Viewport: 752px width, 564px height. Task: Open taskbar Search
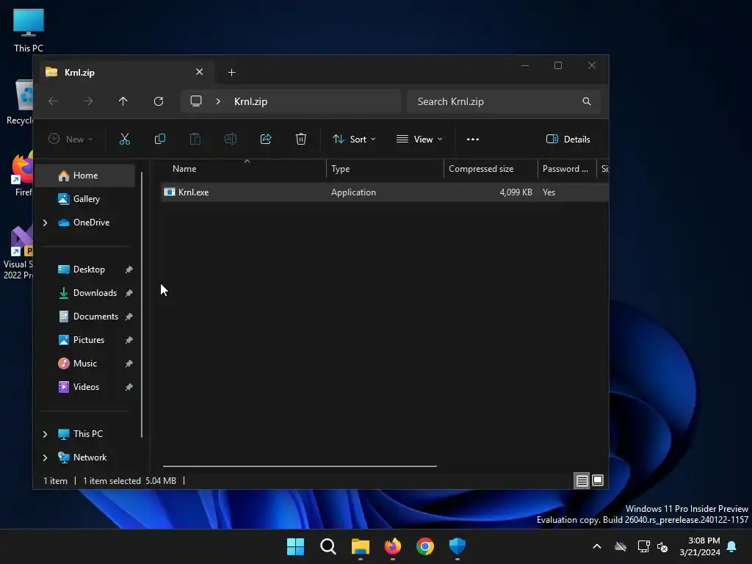pyautogui.click(x=328, y=546)
